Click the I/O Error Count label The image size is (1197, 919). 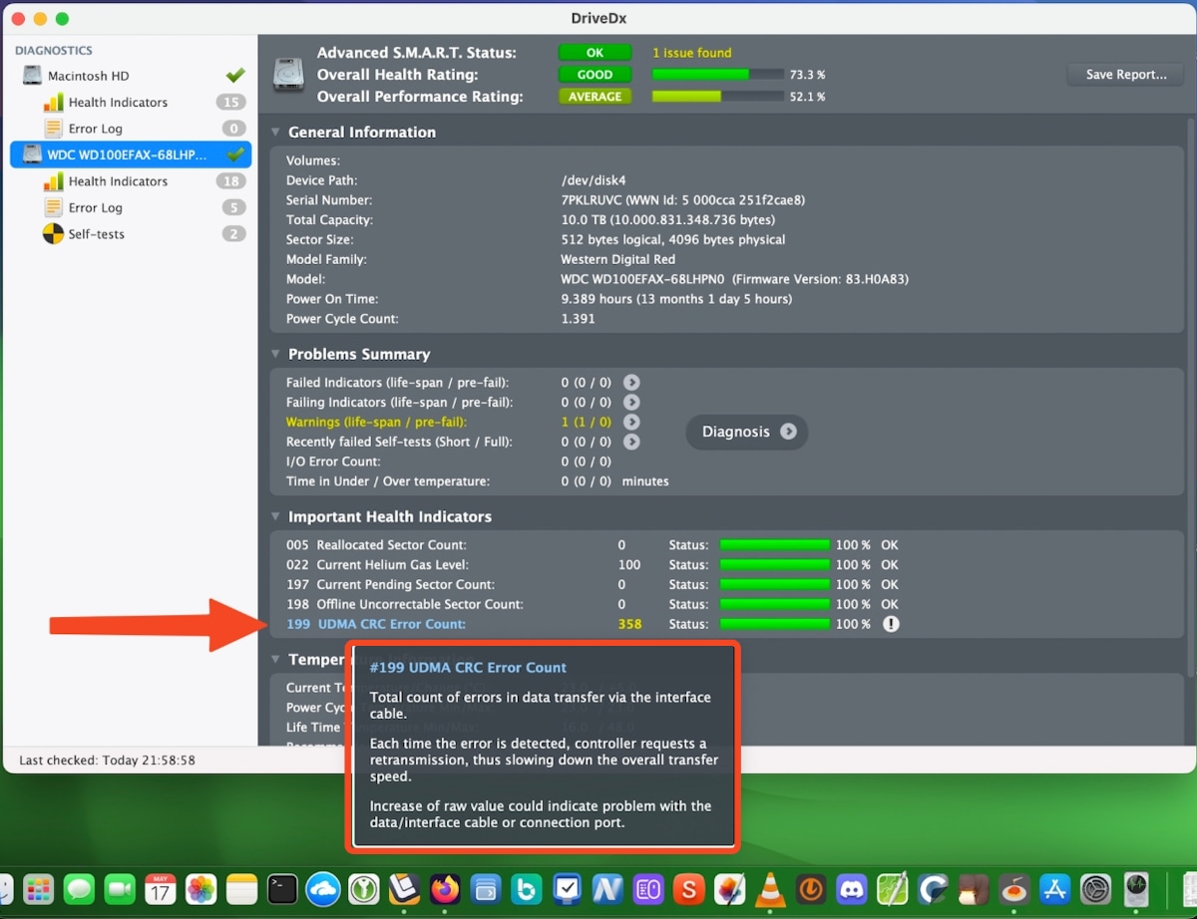point(333,461)
